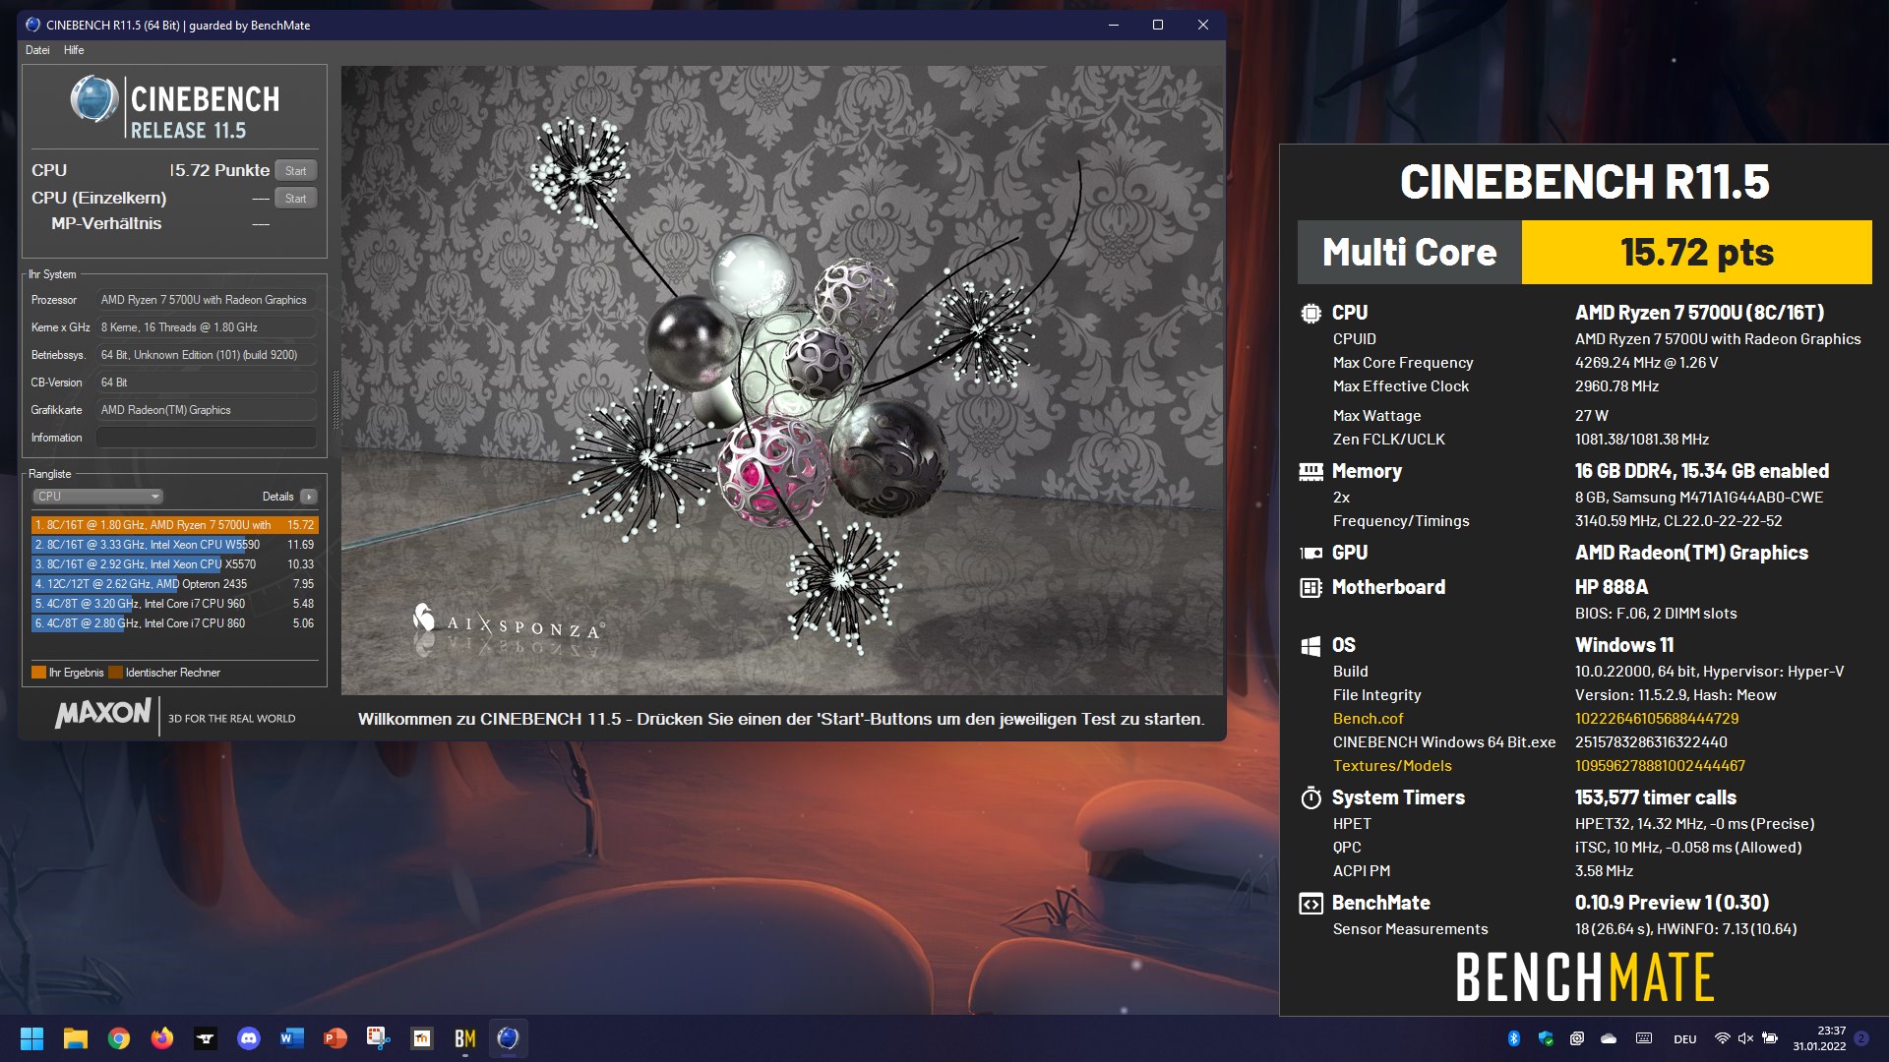Open the Rangliste CPU dropdown

[97, 497]
